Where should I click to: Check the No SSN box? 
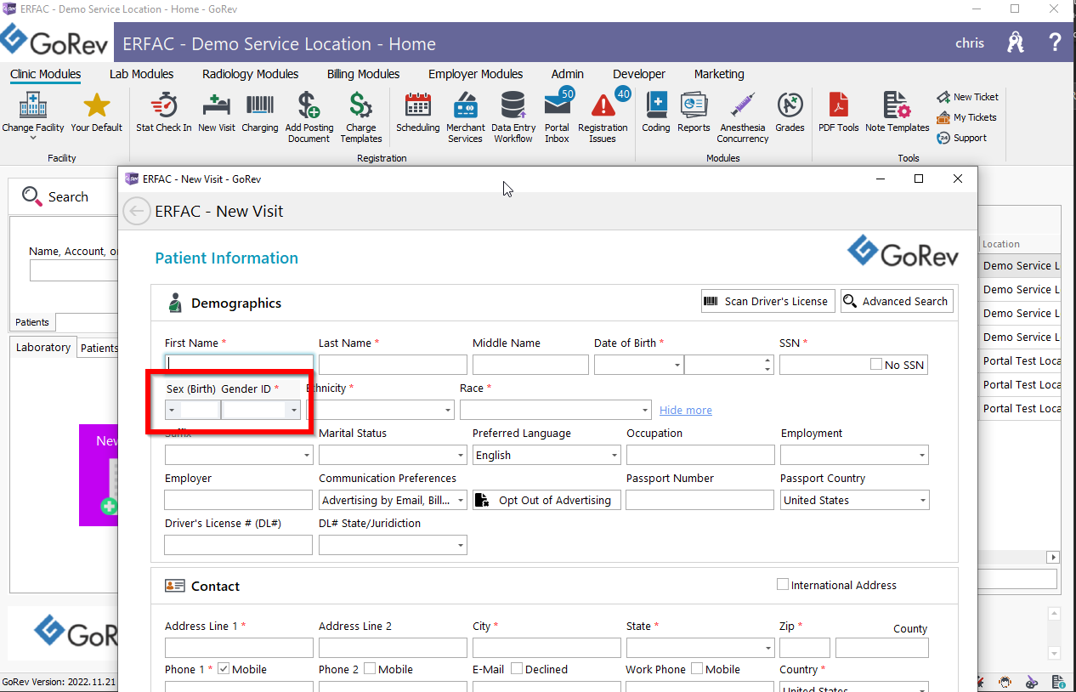pos(876,365)
